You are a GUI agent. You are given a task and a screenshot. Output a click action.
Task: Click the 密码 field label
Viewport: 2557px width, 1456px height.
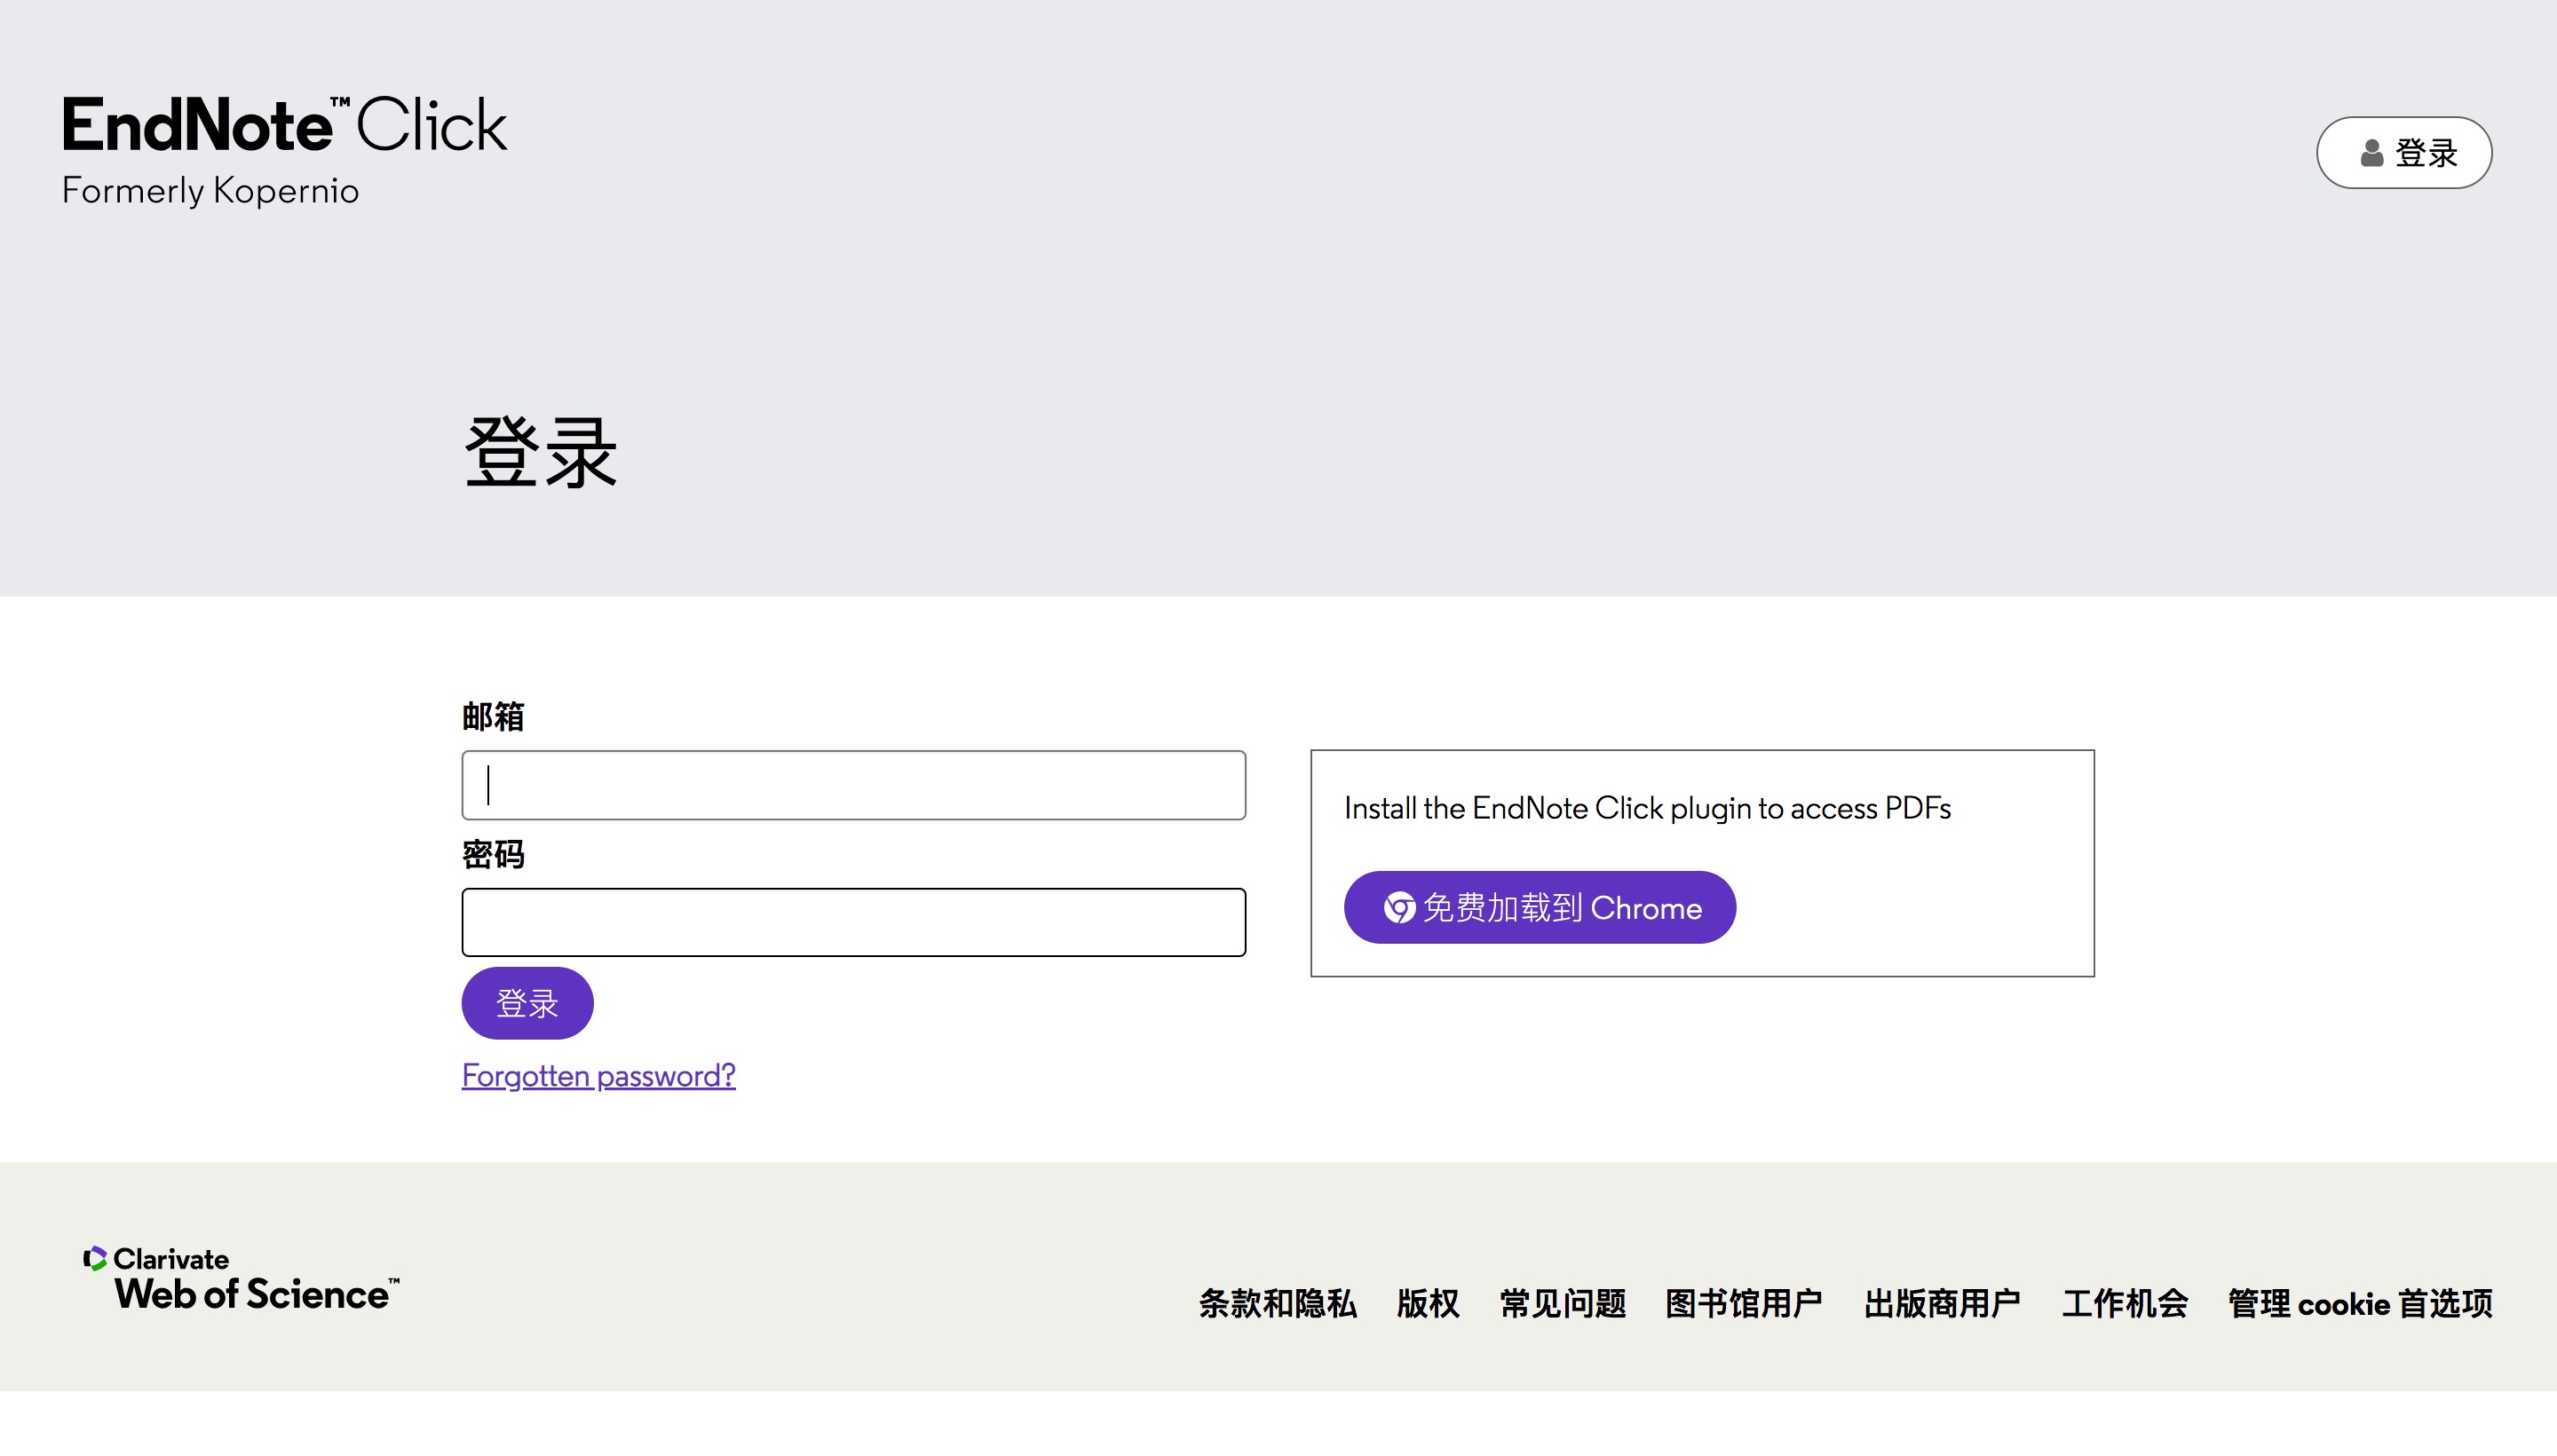(x=493, y=854)
